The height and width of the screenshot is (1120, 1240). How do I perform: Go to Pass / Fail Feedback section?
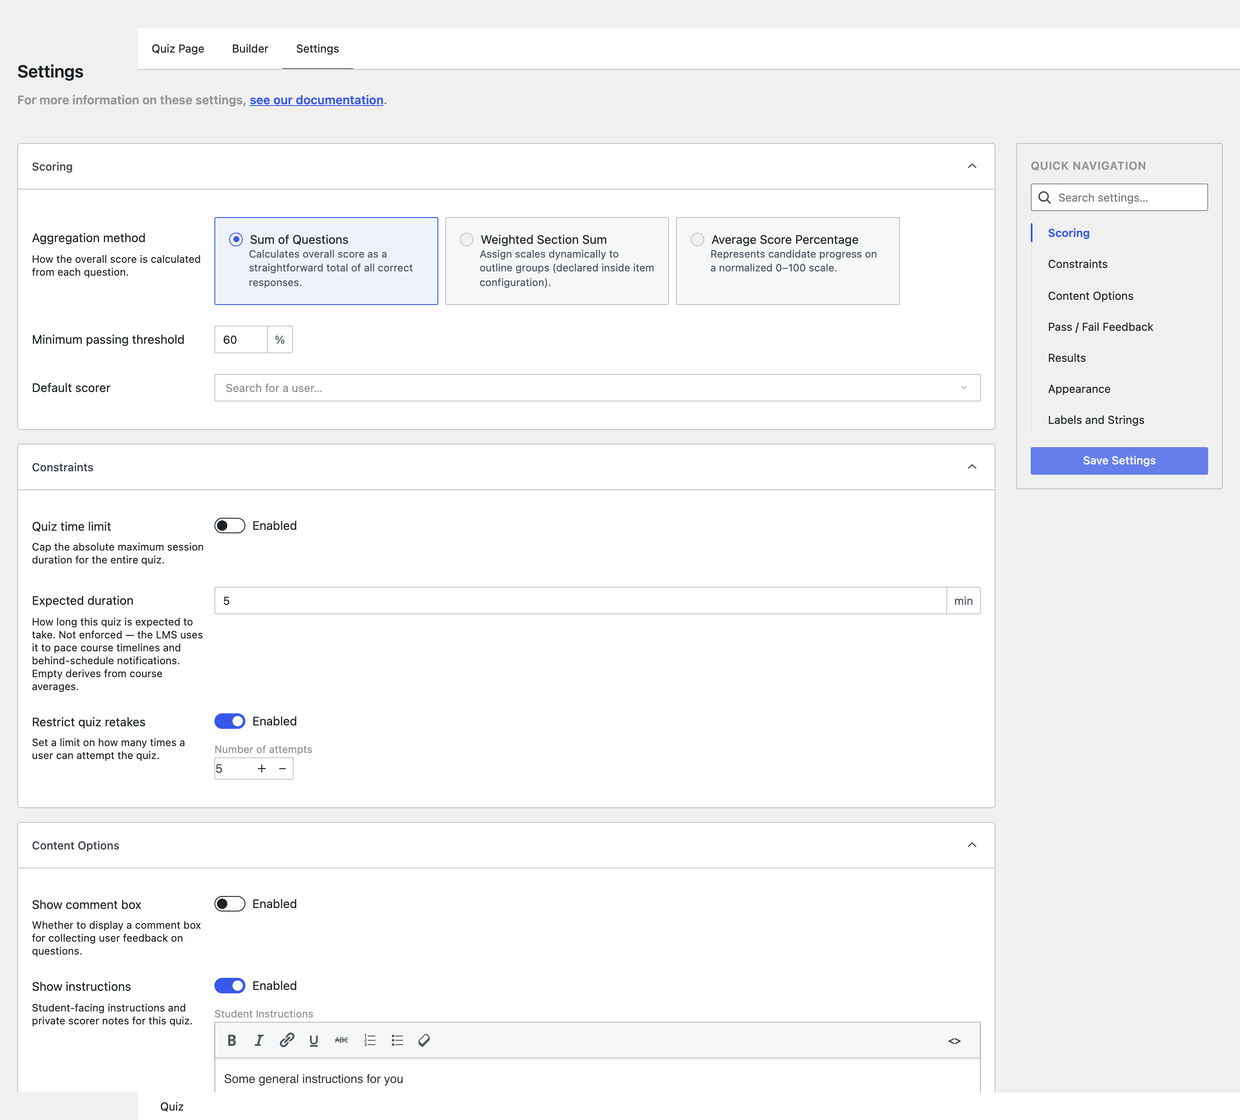point(1100,327)
